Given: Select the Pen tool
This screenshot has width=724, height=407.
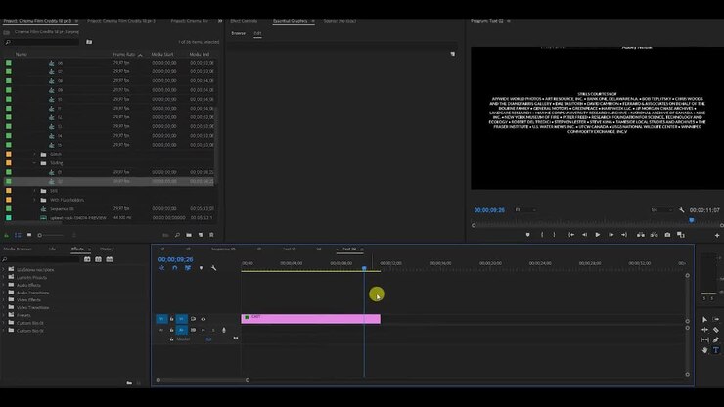Looking at the screenshot, I should (x=716, y=340).
